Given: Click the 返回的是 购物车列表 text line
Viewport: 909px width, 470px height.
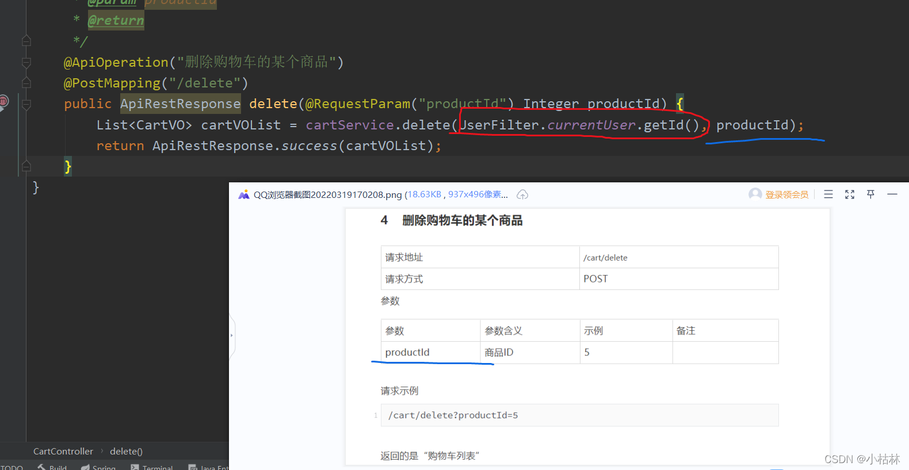Looking at the screenshot, I should click(430, 456).
